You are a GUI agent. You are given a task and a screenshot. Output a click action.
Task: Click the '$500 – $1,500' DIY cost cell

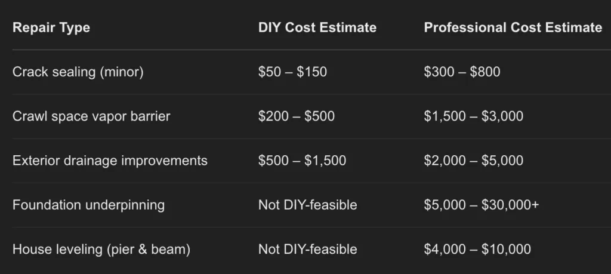[302, 161]
